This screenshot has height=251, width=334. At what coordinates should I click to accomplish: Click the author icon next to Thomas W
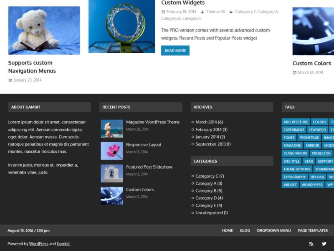point(203,12)
